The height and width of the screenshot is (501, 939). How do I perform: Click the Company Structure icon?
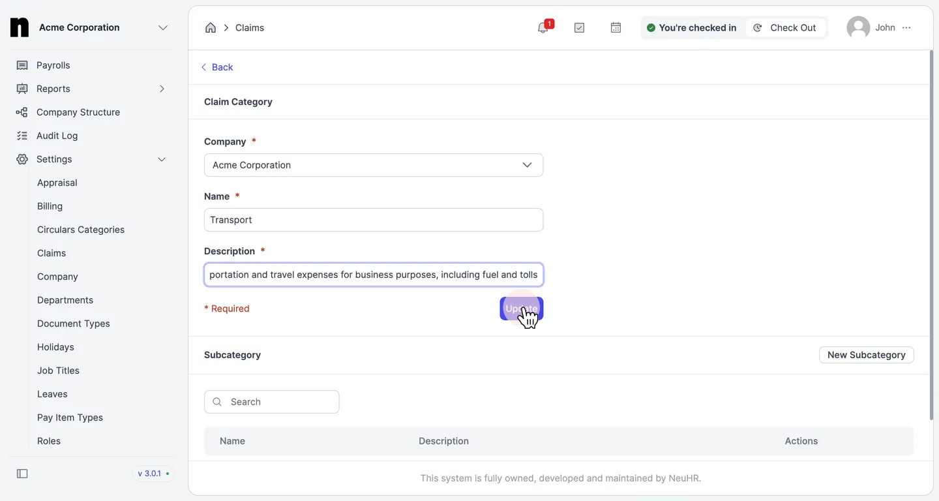pyautogui.click(x=22, y=112)
